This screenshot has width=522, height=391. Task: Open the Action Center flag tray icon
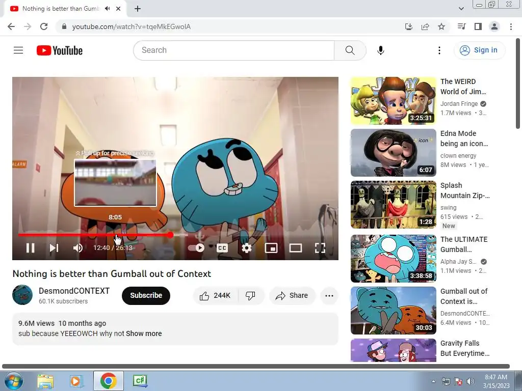(458, 381)
